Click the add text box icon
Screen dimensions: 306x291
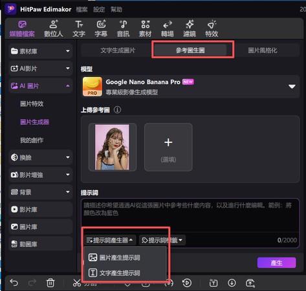[x=213, y=283]
